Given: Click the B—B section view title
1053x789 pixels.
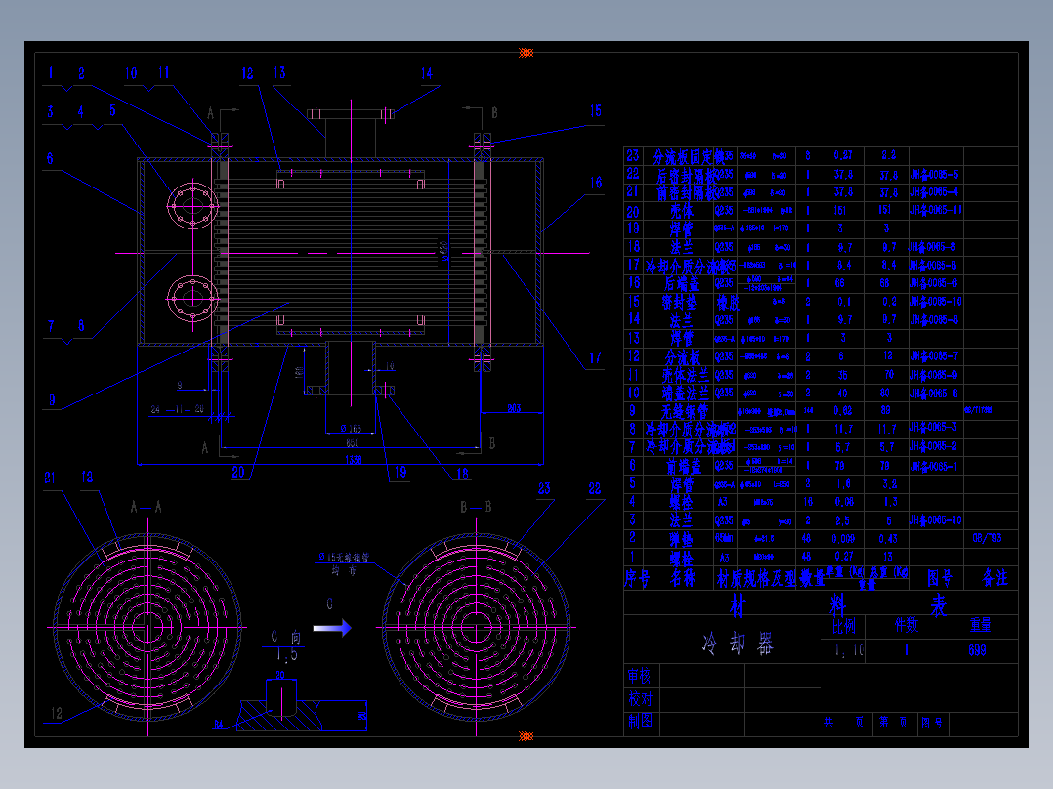Looking at the screenshot, I should coord(476,507).
